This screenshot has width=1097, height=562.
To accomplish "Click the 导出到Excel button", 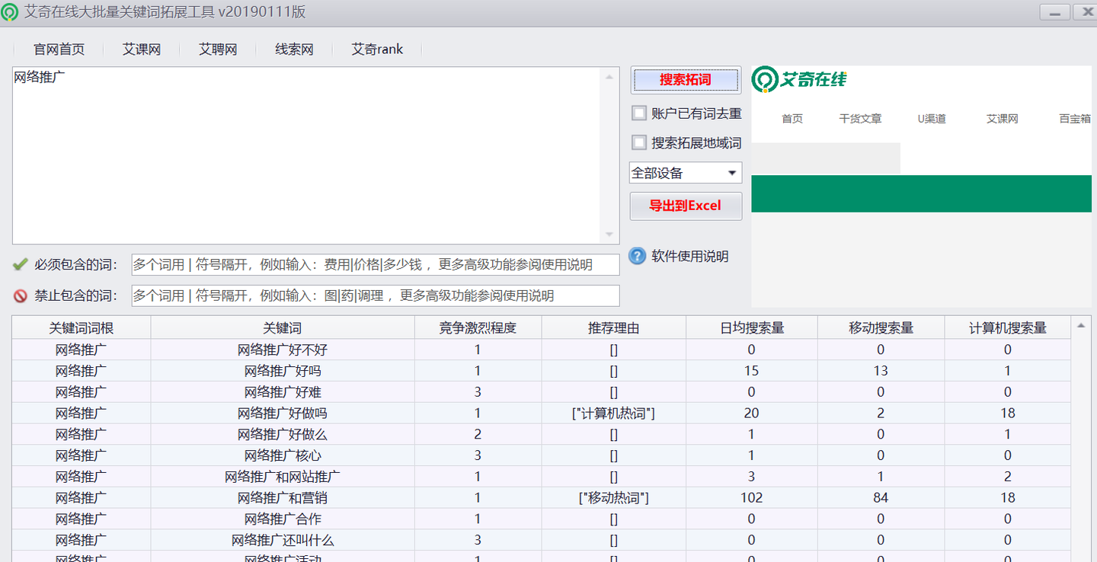I will [x=686, y=206].
